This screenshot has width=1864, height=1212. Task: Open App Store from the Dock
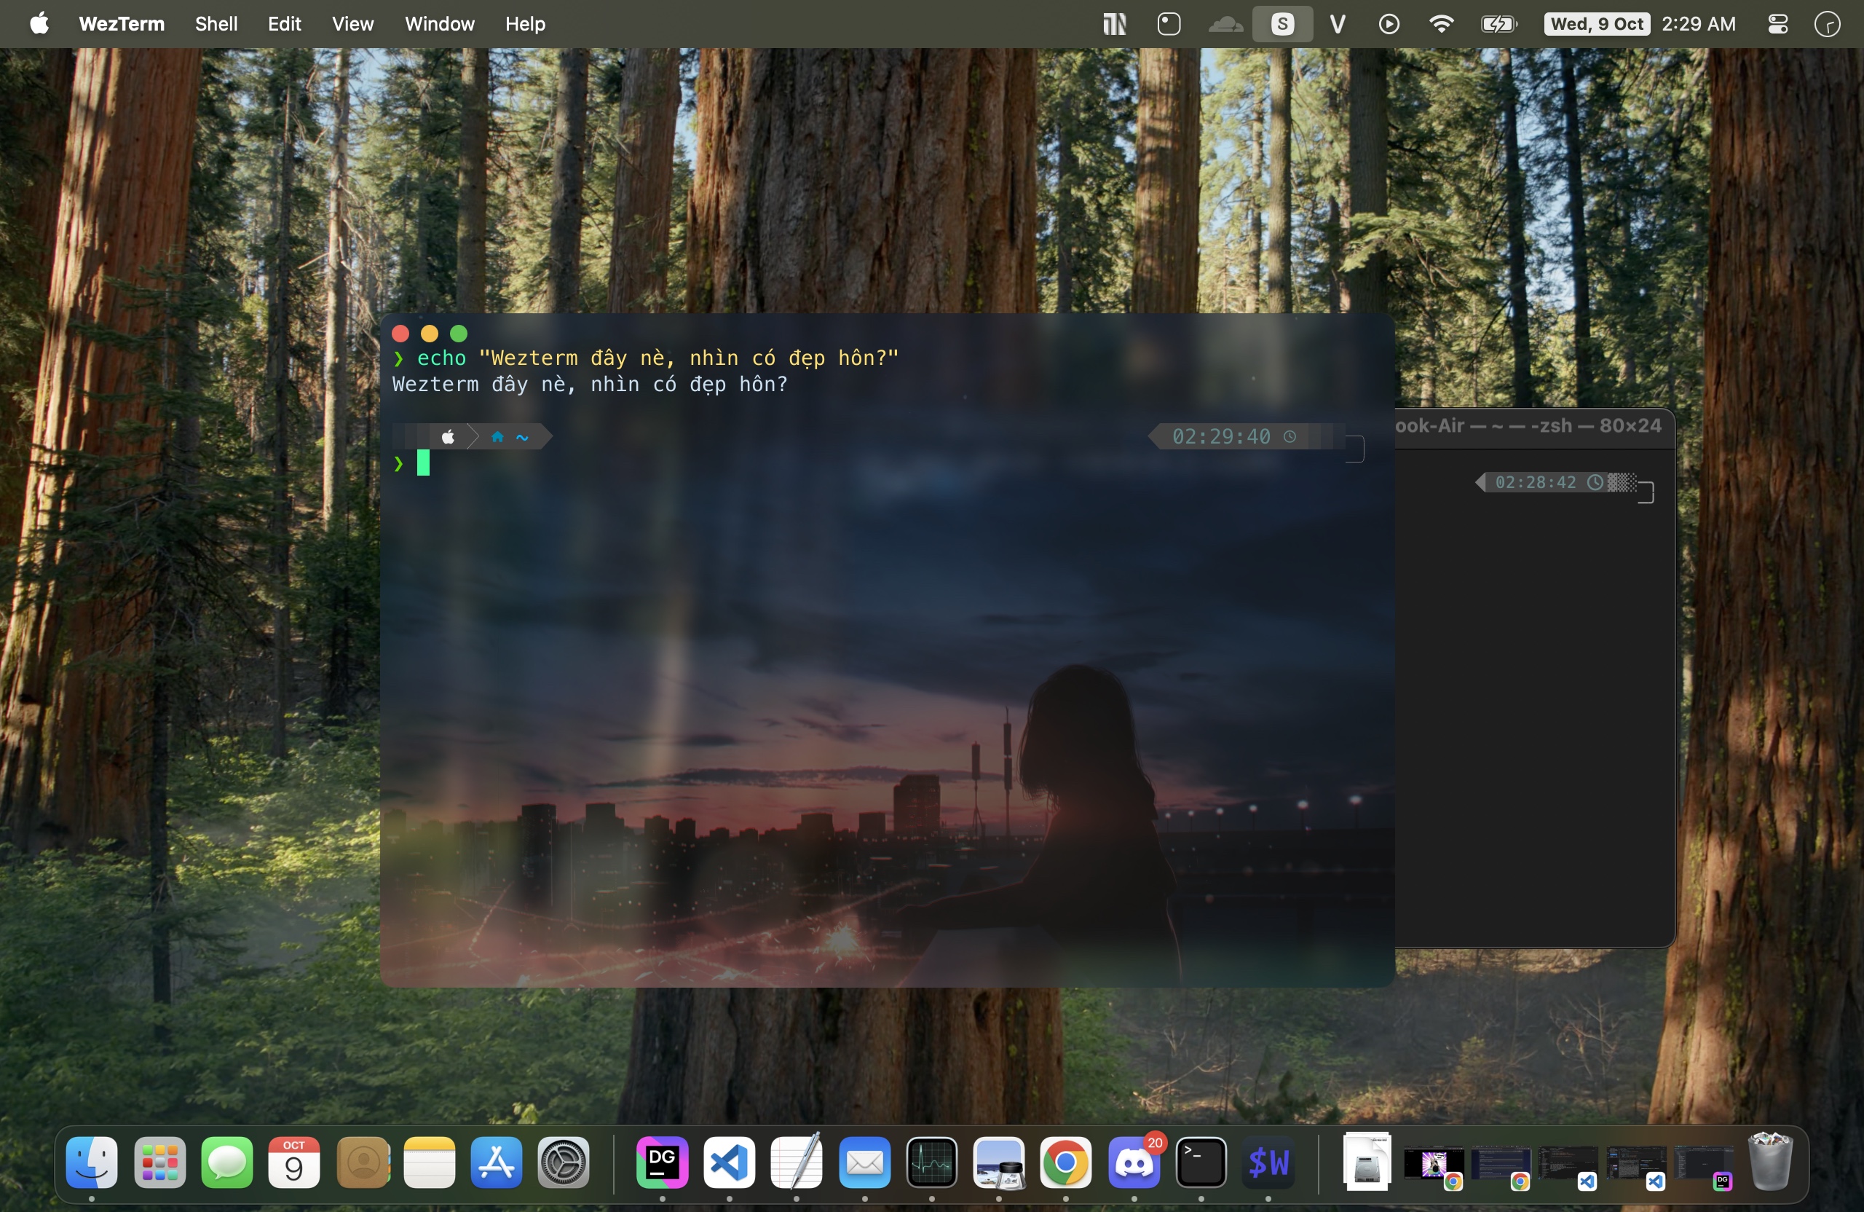497,1162
